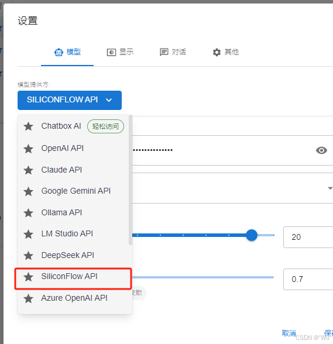This screenshot has width=333, height=344.
Task: Expand the model selection dropdown arrow
Action: [330, 188]
